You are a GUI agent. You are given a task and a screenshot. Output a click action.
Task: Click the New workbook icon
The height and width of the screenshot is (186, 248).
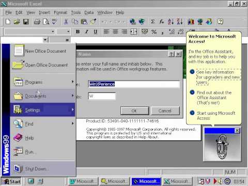tap(8, 22)
